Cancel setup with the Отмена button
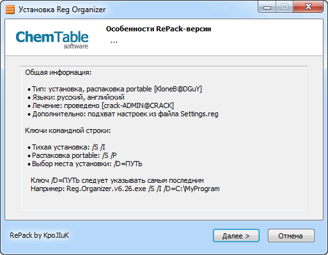328x255 pixels. 291,236
